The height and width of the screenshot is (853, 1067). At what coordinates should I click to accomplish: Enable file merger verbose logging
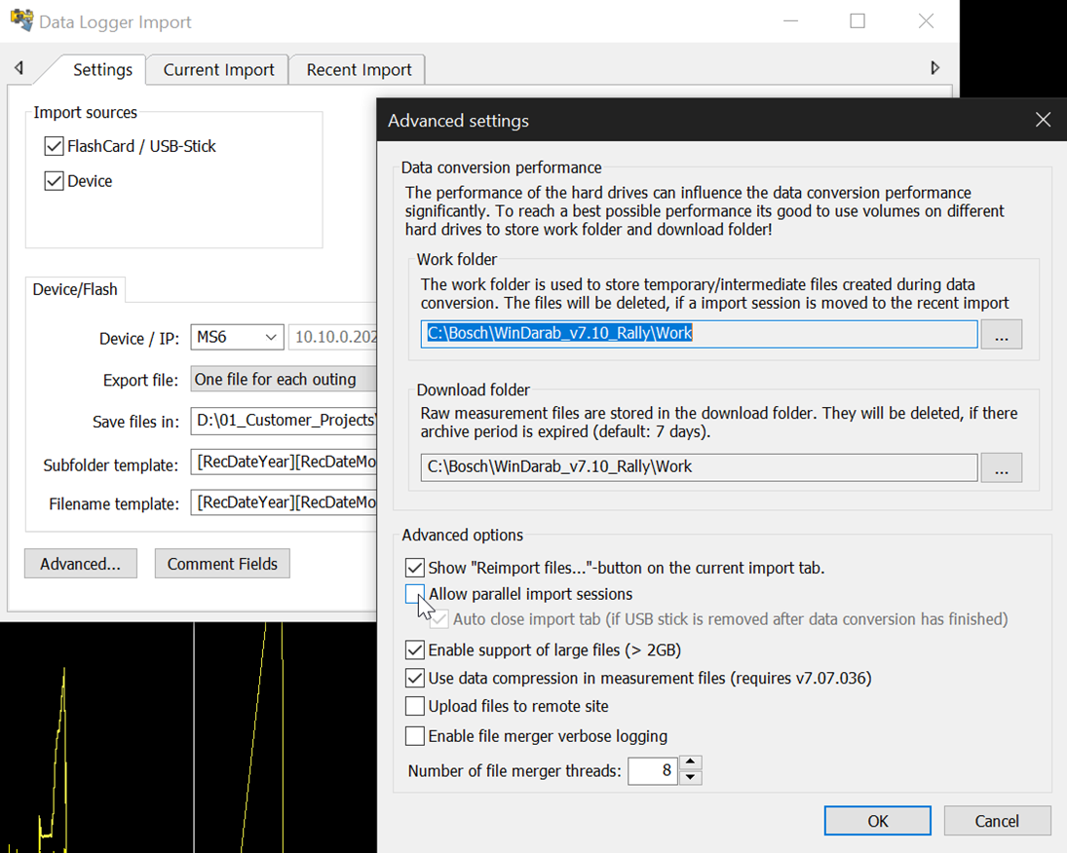(414, 736)
